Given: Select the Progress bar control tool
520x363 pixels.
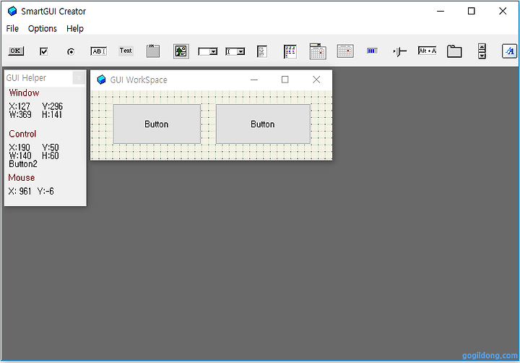Looking at the screenshot, I should (x=372, y=51).
